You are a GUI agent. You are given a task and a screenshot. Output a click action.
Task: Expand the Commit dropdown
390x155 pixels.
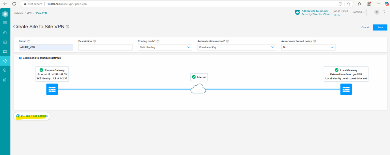359,12
